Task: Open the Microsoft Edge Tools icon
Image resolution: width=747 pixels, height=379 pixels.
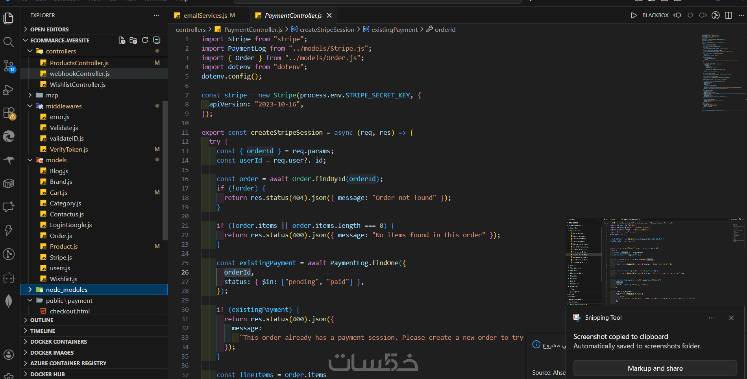Action: click(x=9, y=136)
